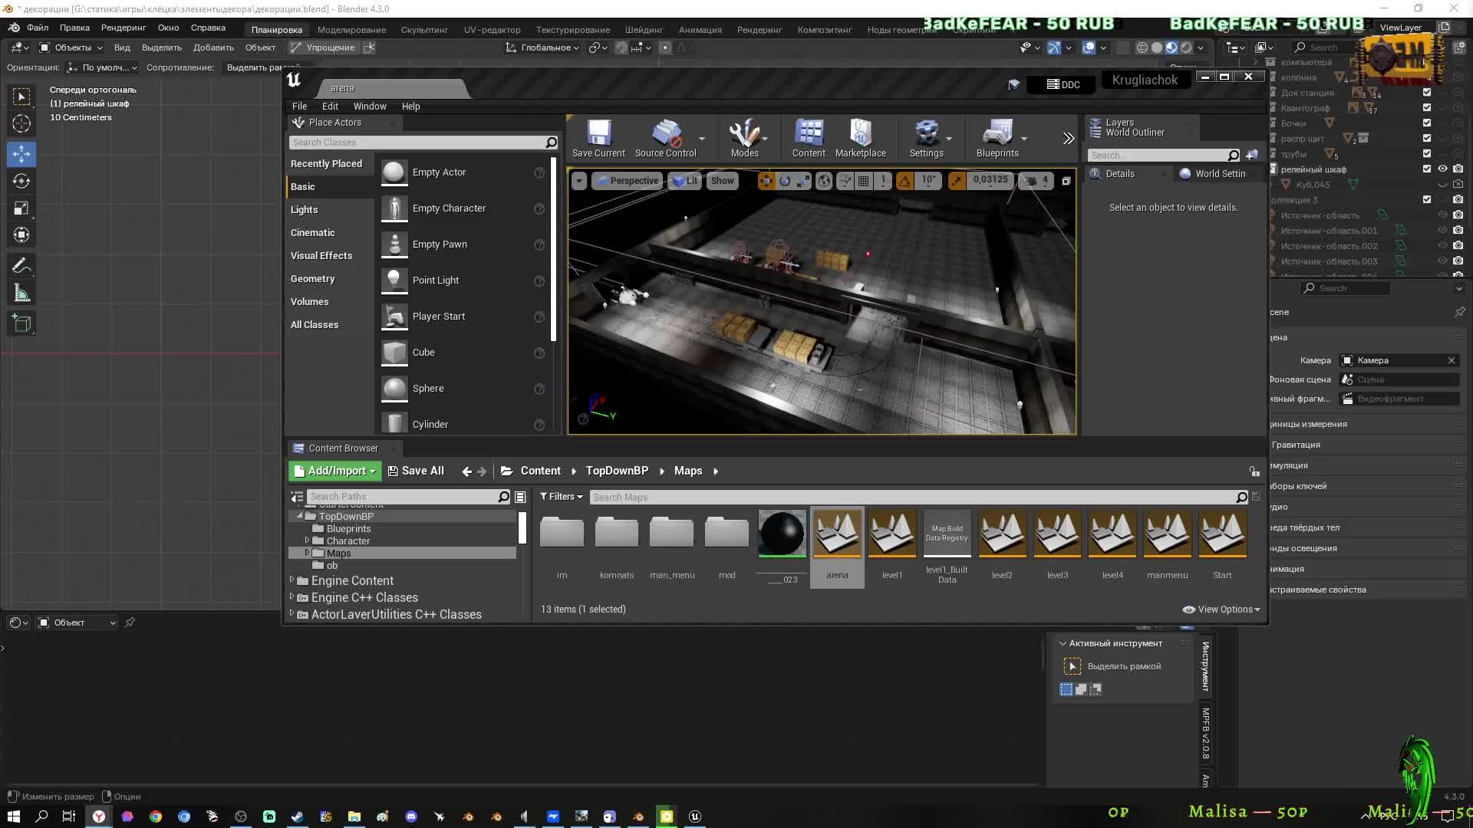Uncheck the Док станция collection checkbox
1473x828 pixels.
tap(1427, 93)
